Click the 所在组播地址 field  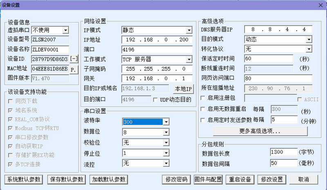click(x=278, y=88)
